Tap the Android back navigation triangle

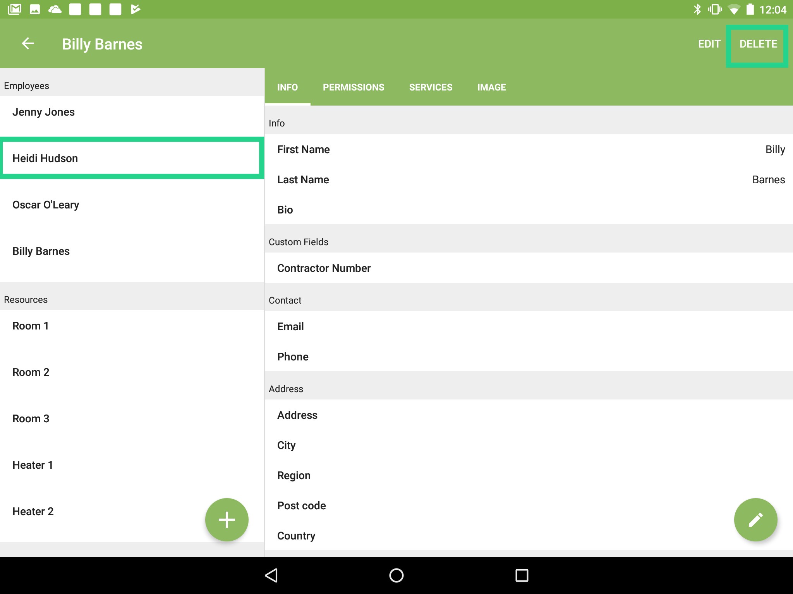click(x=271, y=575)
